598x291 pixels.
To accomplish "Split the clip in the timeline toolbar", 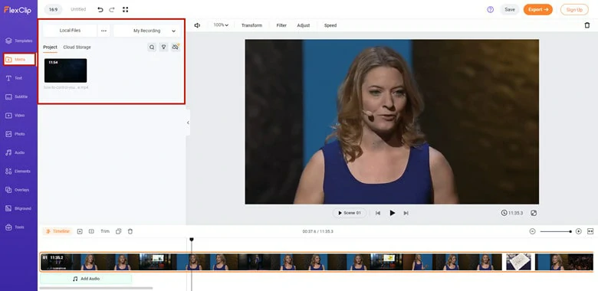I will pos(91,231).
